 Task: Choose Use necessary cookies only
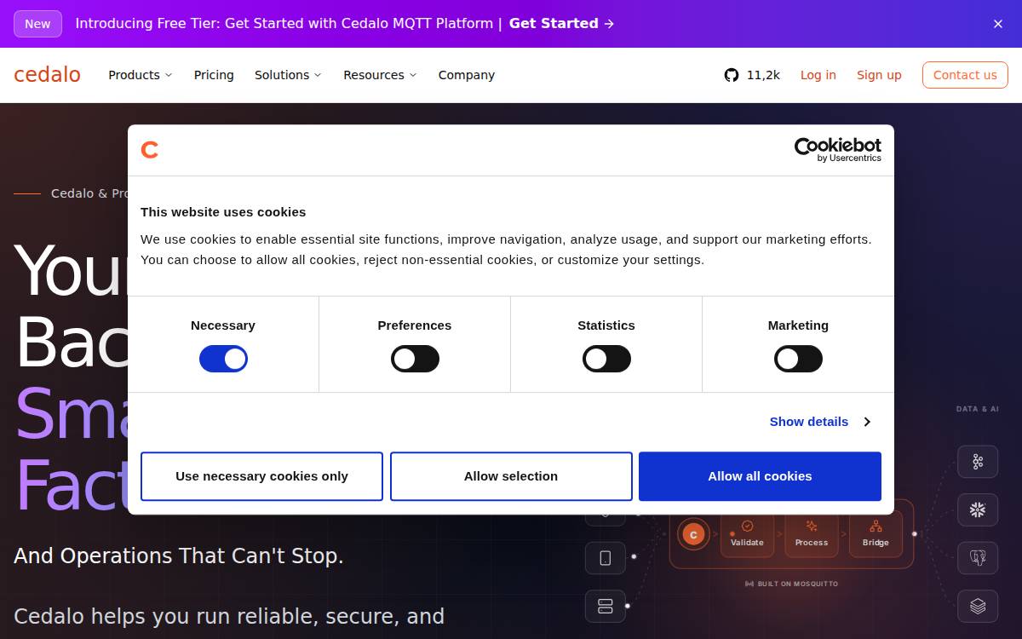pyautogui.click(x=261, y=476)
